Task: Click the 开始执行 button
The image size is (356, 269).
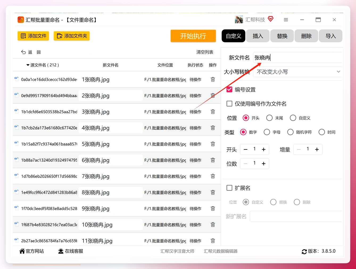Action: click(x=193, y=36)
